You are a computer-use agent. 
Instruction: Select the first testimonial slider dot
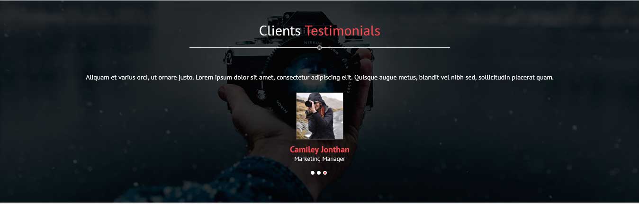coord(313,173)
